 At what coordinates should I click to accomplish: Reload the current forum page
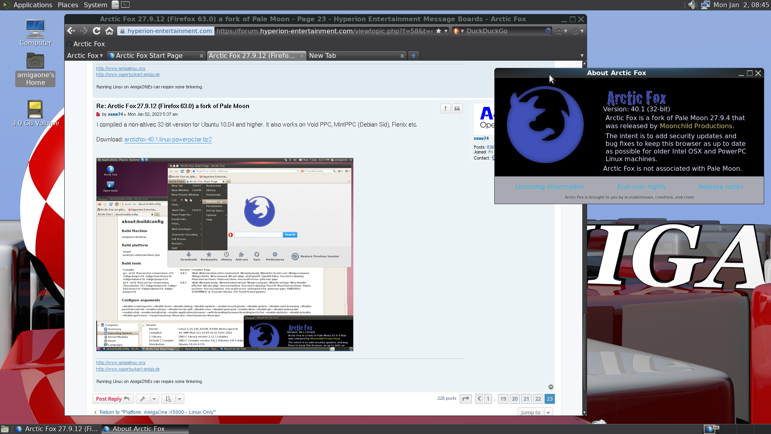click(96, 31)
